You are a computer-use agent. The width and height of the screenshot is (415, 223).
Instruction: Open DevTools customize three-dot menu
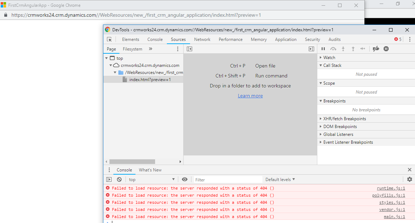click(410, 39)
